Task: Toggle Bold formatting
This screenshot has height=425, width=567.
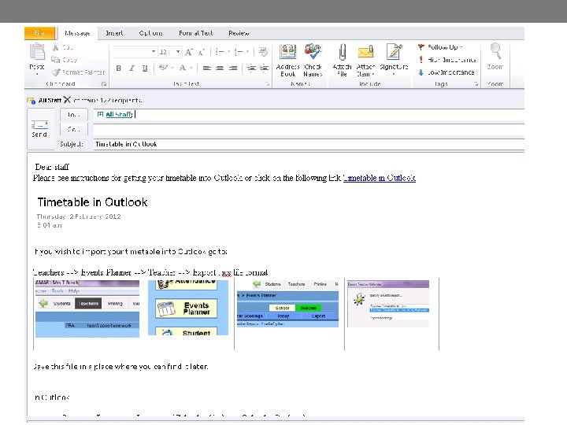Action: [119, 68]
